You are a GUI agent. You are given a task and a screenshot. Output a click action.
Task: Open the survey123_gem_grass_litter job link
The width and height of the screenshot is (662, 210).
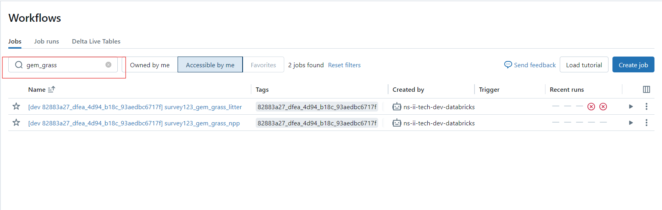click(135, 107)
